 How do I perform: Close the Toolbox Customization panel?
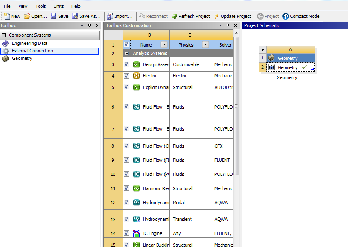point(235,25)
